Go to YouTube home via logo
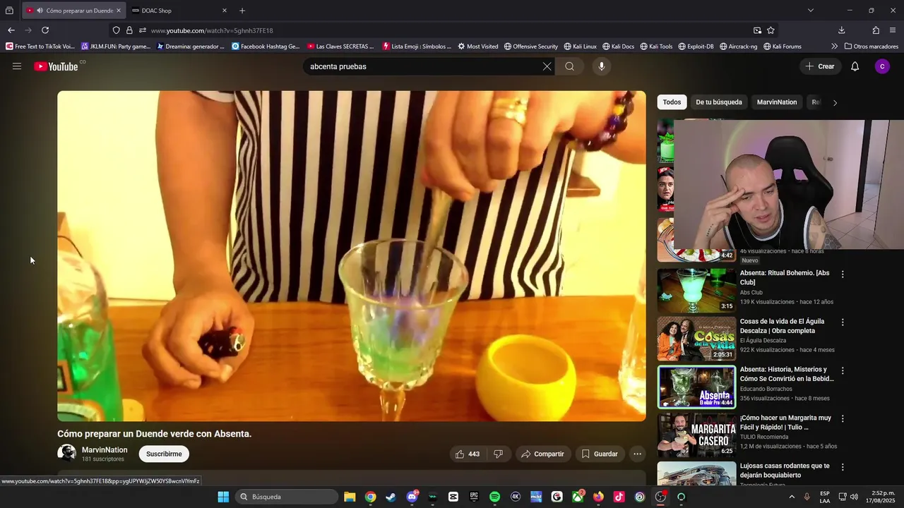 pos(56,66)
